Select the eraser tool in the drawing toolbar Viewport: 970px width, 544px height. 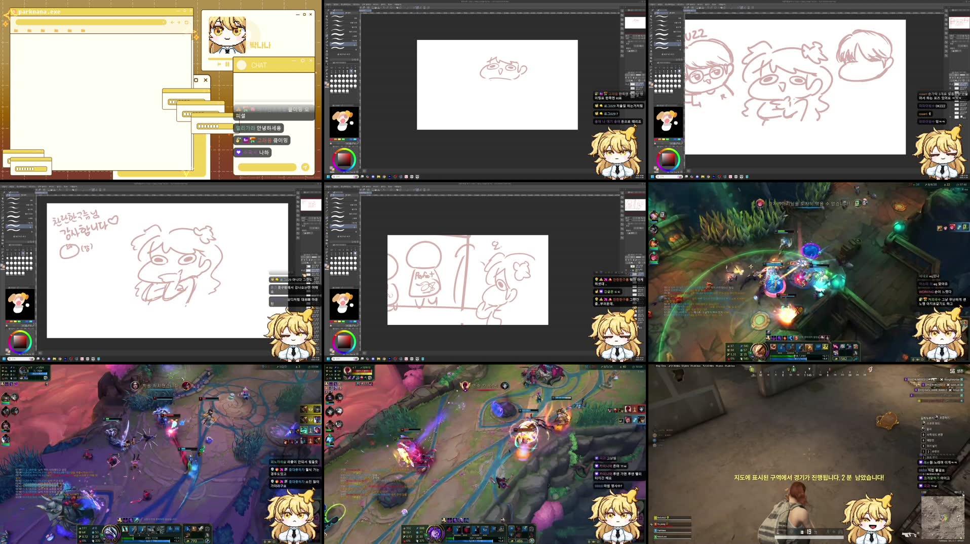327,48
